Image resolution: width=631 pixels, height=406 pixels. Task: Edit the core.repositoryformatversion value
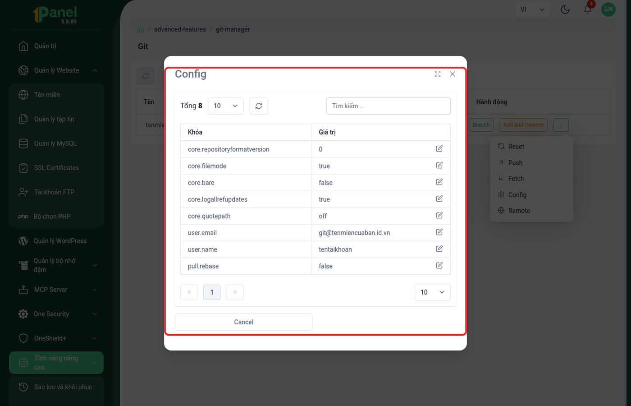439,149
